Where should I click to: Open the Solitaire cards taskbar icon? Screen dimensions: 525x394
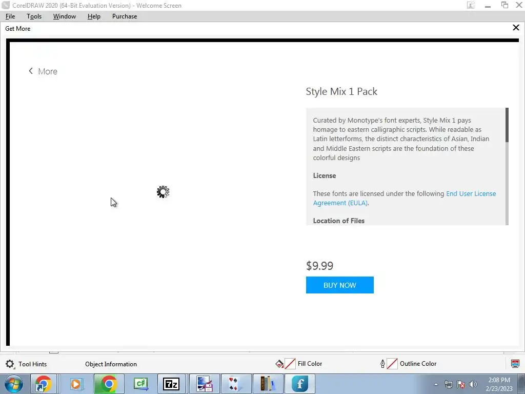[x=236, y=384]
